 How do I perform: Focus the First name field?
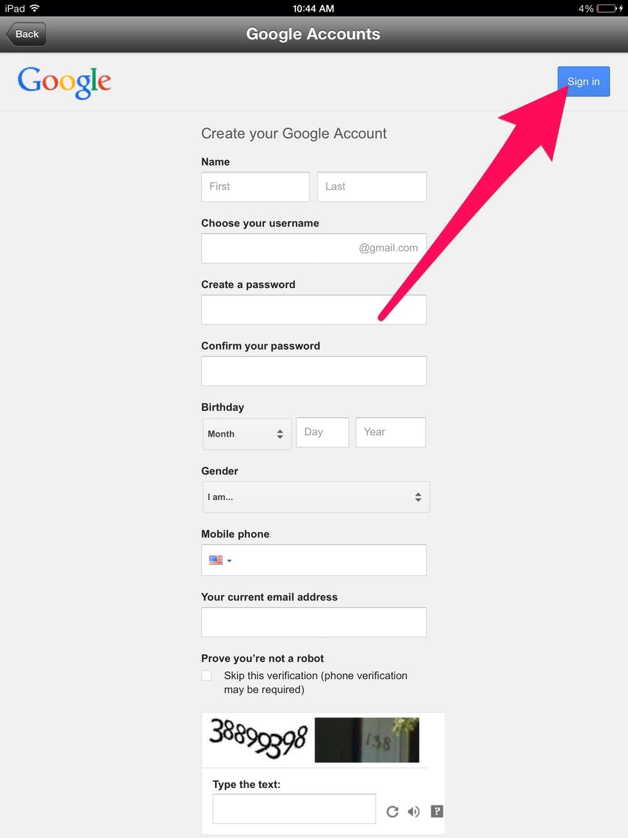[255, 187]
